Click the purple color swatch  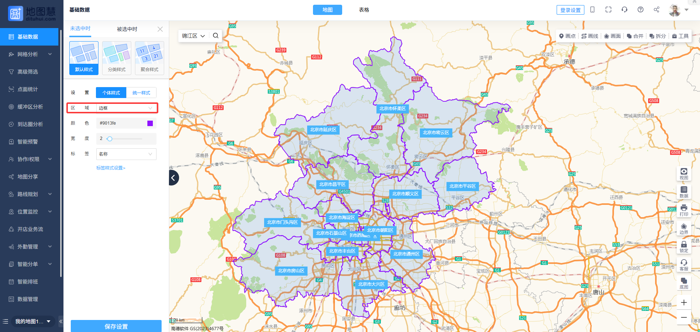click(x=150, y=124)
